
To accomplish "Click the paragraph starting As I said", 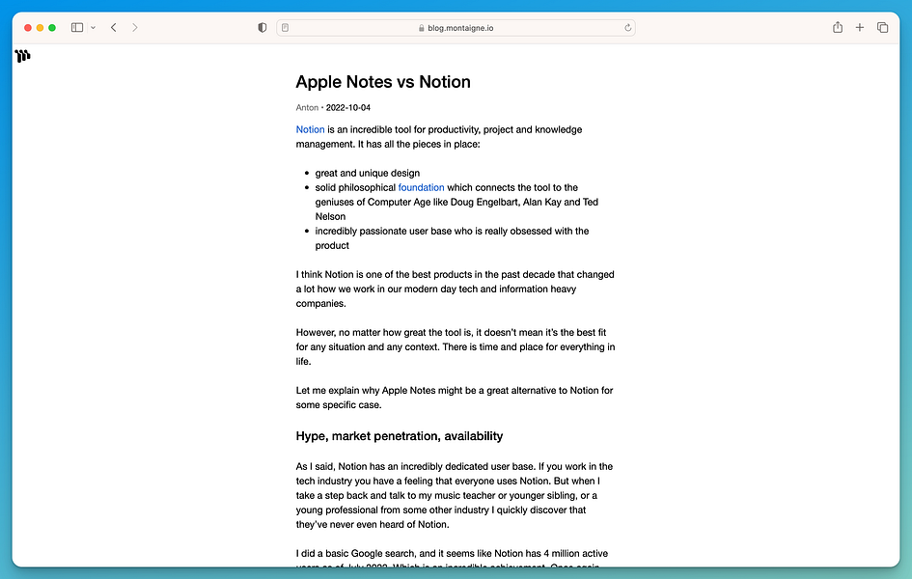I will [455, 495].
